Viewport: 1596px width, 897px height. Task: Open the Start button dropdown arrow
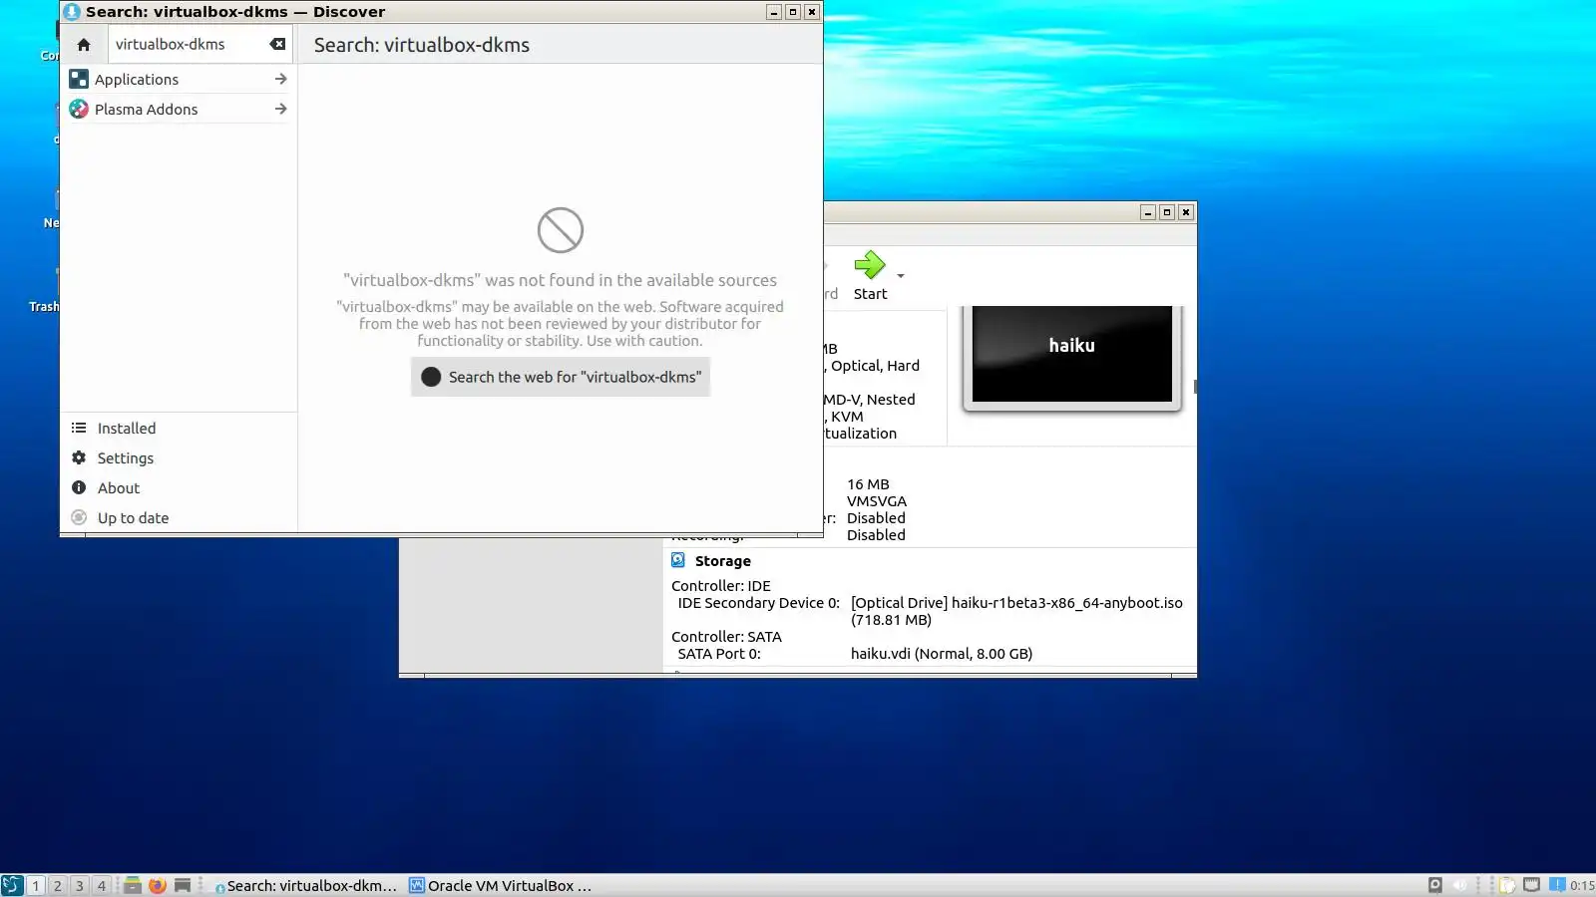pyautogui.click(x=901, y=276)
